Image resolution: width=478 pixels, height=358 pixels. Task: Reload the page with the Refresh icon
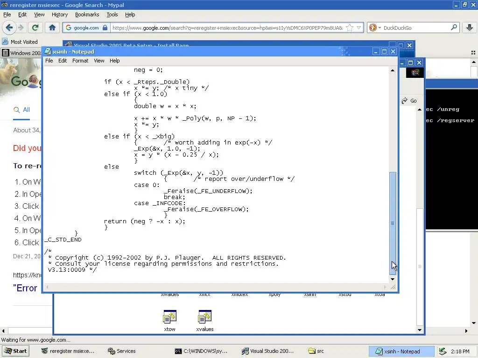click(35, 28)
